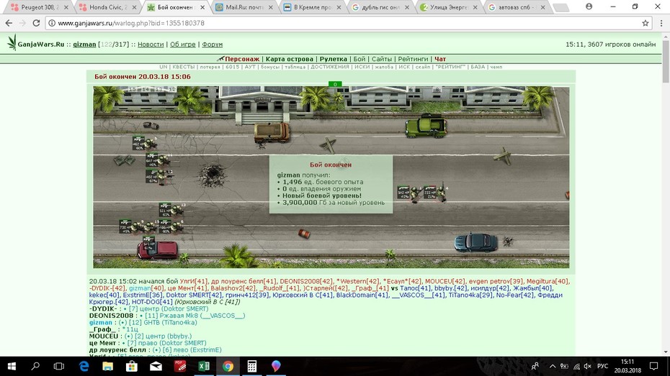Switch to Mail.Ru почта browser tab
Image resolution: width=670 pixels, height=376 pixels.
244,7
